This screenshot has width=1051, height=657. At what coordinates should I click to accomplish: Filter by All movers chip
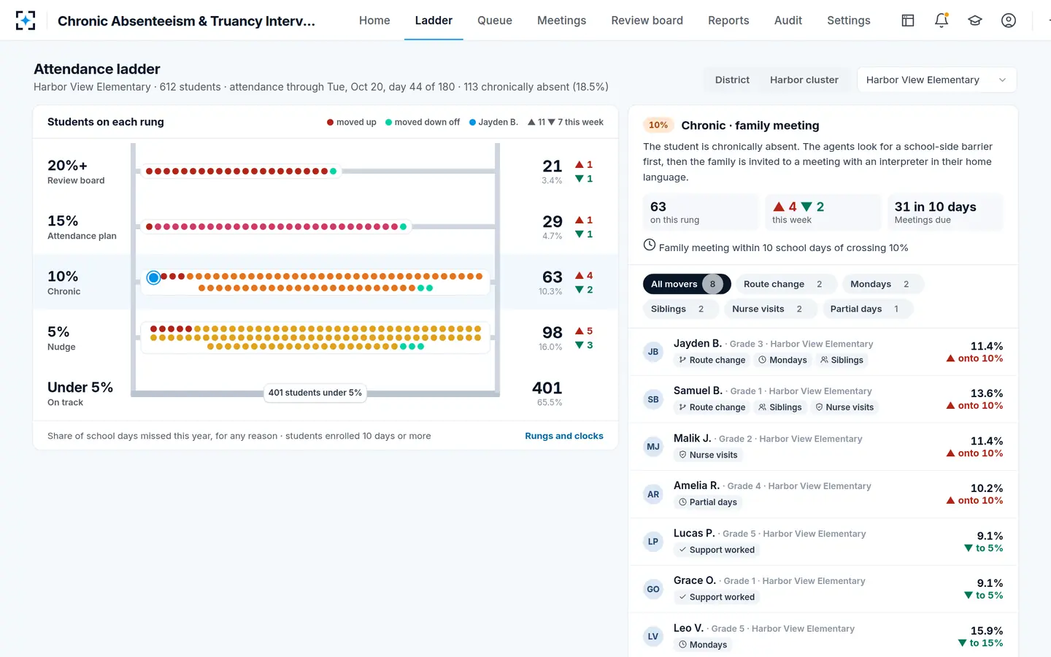(x=687, y=284)
